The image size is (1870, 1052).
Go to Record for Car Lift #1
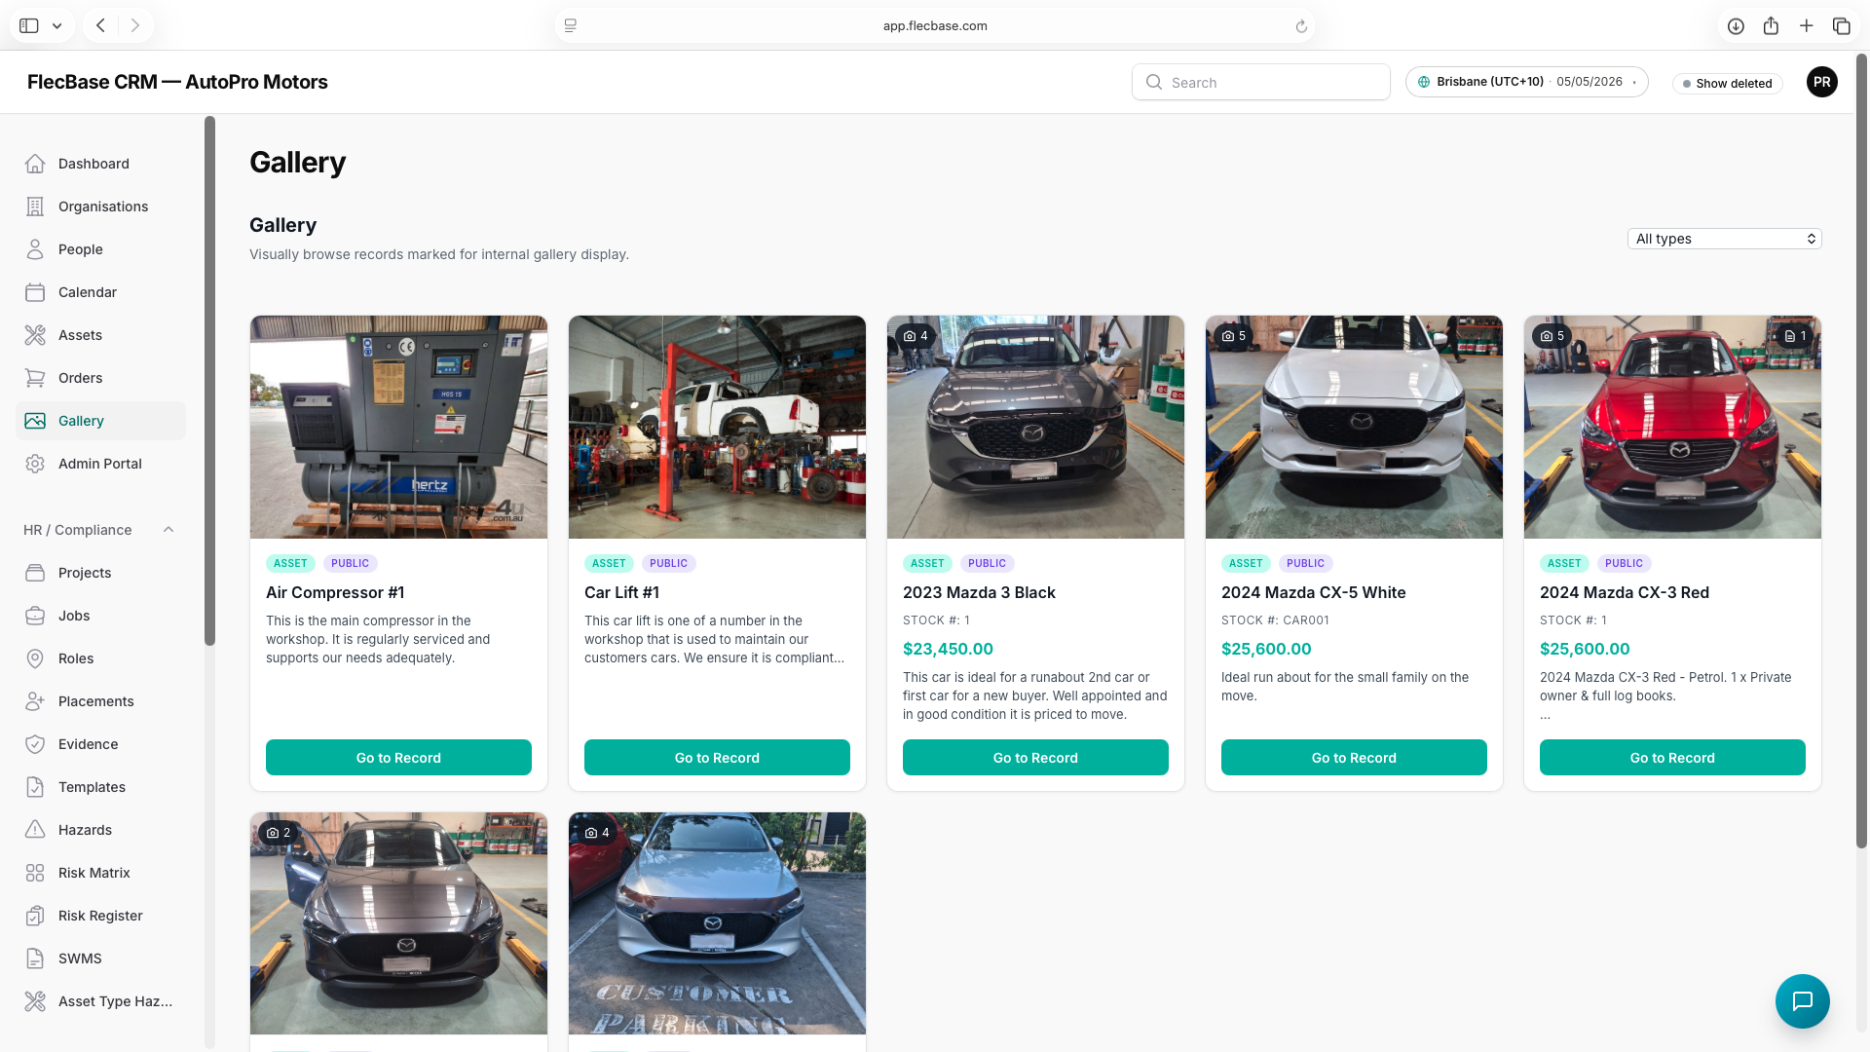click(717, 758)
